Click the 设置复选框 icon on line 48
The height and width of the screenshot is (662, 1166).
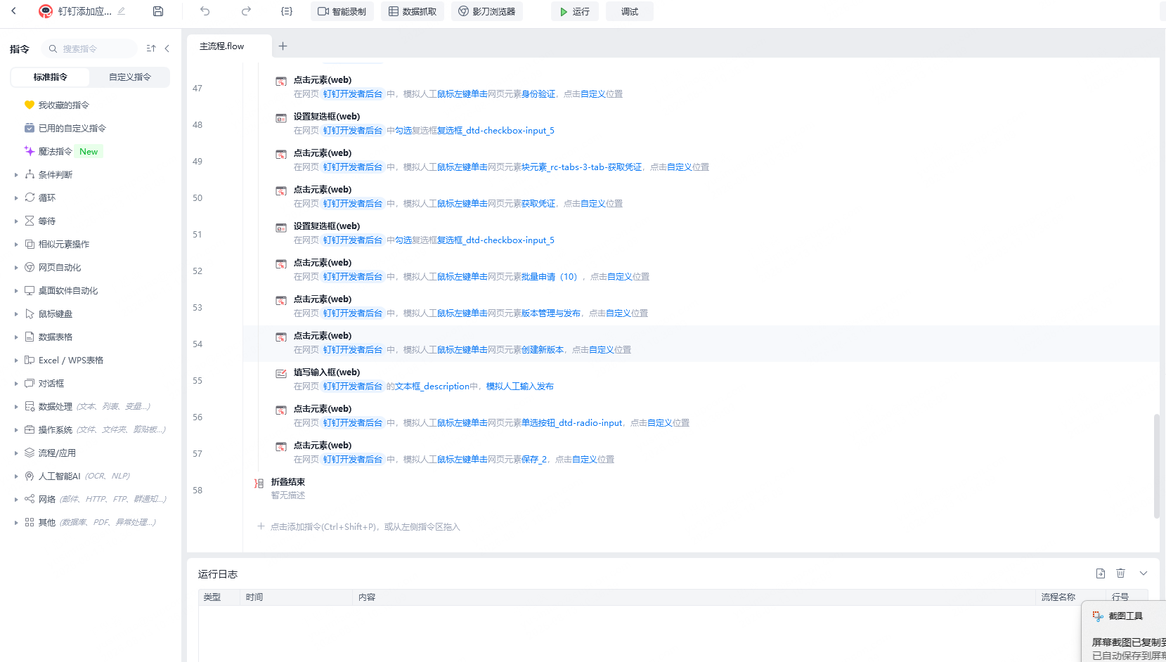pyautogui.click(x=281, y=117)
